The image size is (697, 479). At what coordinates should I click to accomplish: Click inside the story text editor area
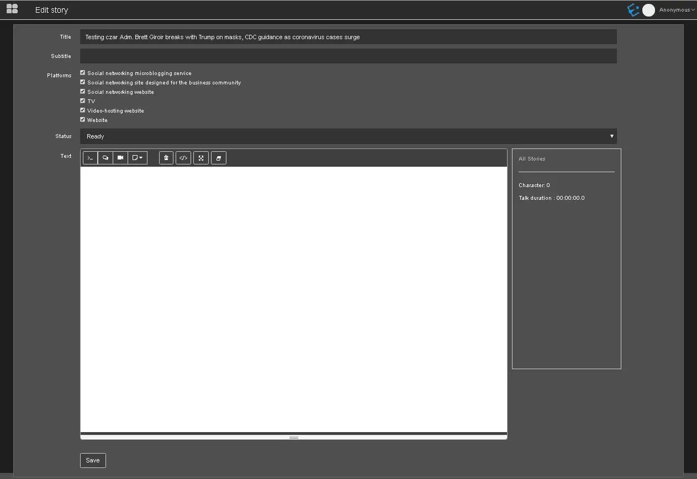coord(293,298)
